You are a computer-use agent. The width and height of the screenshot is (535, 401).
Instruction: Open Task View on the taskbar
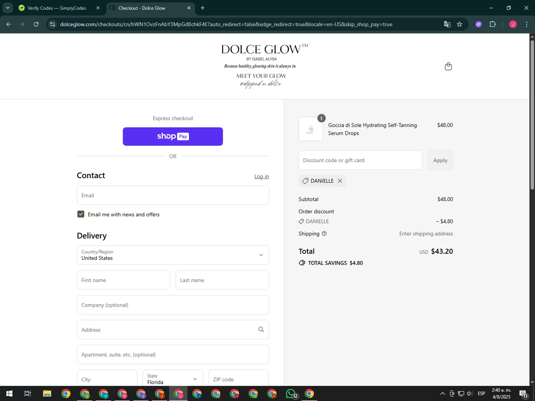pyautogui.click(x=27, y=394)
